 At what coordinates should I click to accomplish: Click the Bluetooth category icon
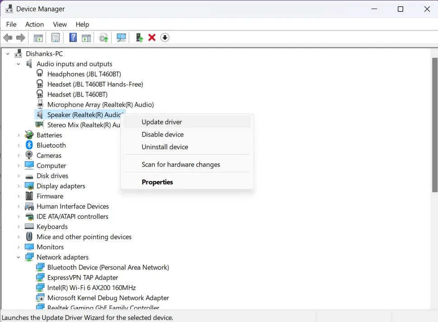click(29, 145)
